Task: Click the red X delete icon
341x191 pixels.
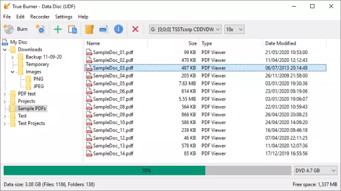Action: pyautogui.click(x=135, y=29)
